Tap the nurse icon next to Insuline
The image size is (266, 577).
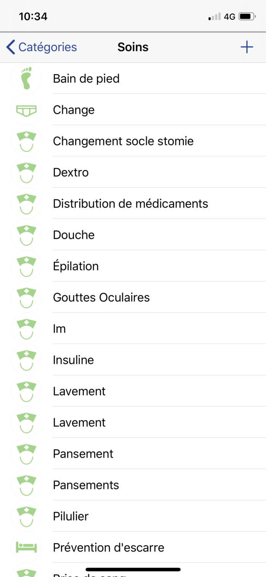point(26,360)
